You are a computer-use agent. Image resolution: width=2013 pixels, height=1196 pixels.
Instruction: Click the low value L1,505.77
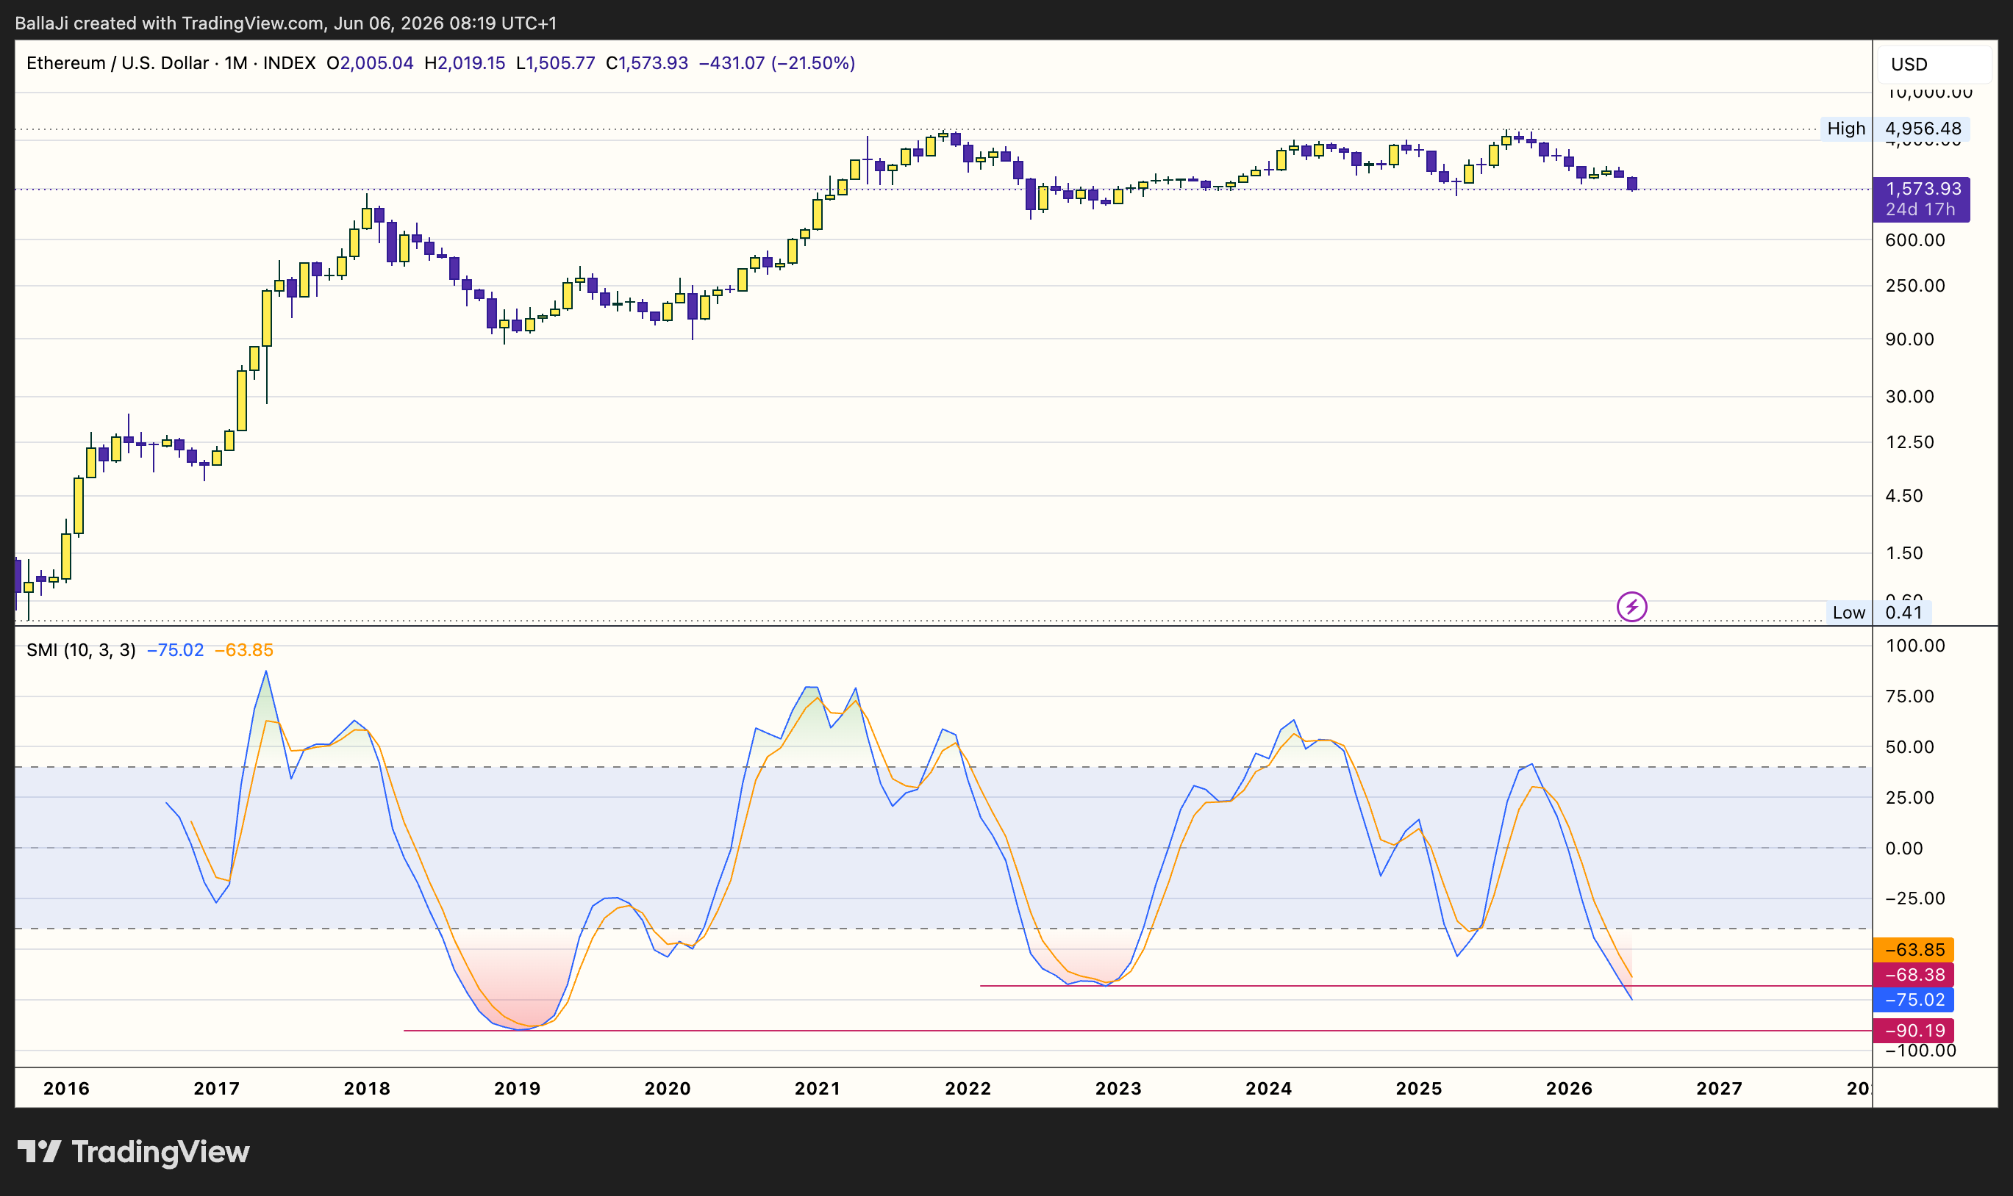coord(556,63)
